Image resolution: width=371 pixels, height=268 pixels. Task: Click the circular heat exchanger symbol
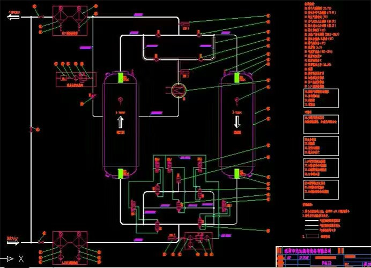coord(180,89)
